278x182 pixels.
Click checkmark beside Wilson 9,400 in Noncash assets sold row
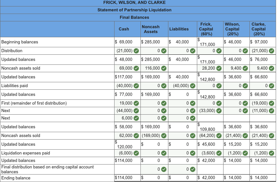(x=245, y=68)
